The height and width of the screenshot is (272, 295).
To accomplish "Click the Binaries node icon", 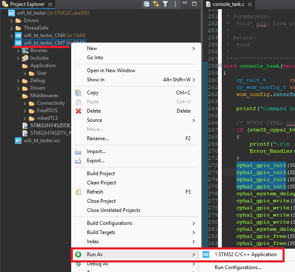I will tap(25, 50).
